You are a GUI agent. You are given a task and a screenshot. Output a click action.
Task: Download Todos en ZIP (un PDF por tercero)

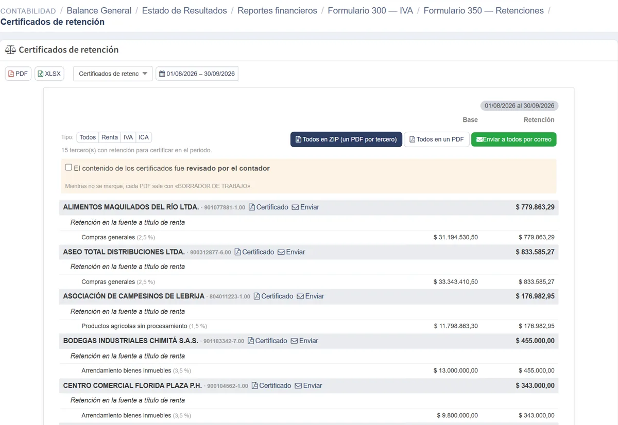[x=346, y=139]
